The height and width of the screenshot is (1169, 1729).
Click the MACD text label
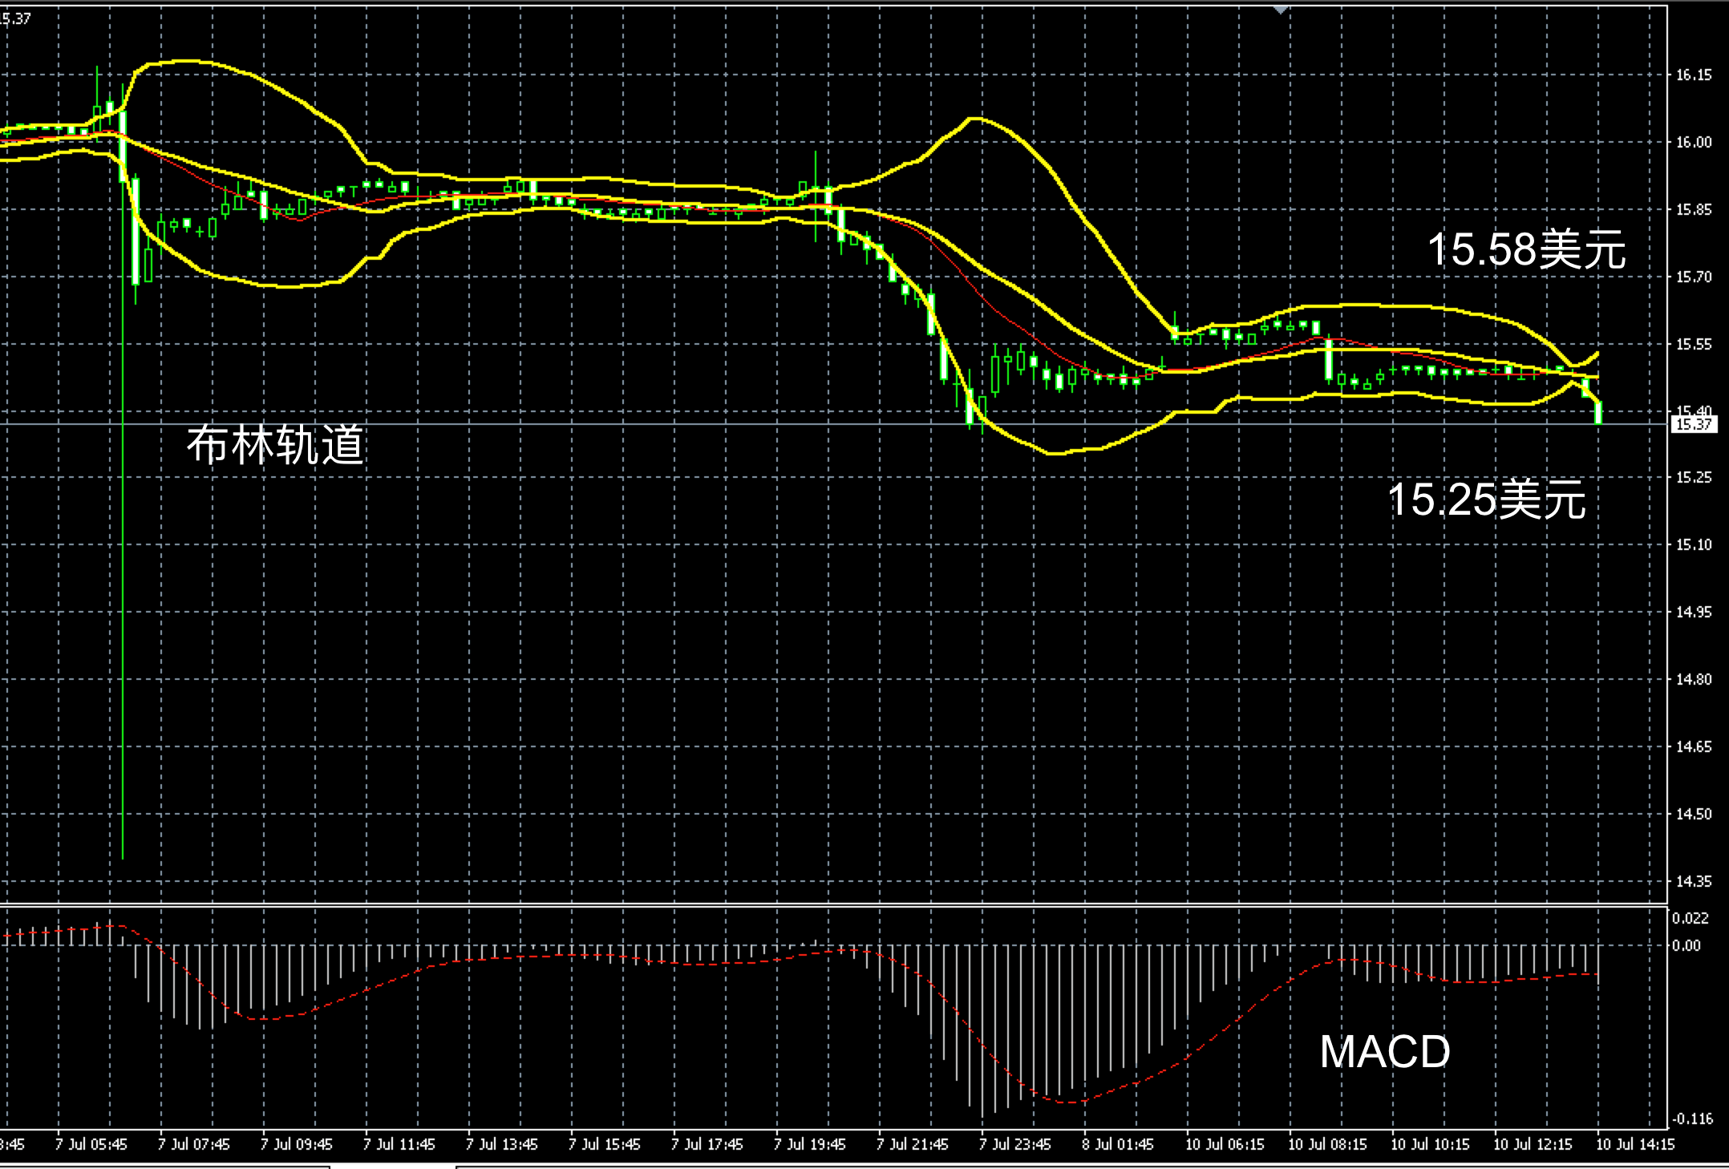pyautogui.click(x=1385, y=1051)
